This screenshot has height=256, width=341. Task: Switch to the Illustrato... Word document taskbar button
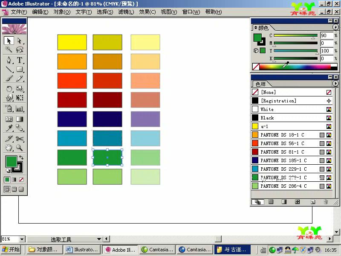pyautogui.click(x=83, y=250)
